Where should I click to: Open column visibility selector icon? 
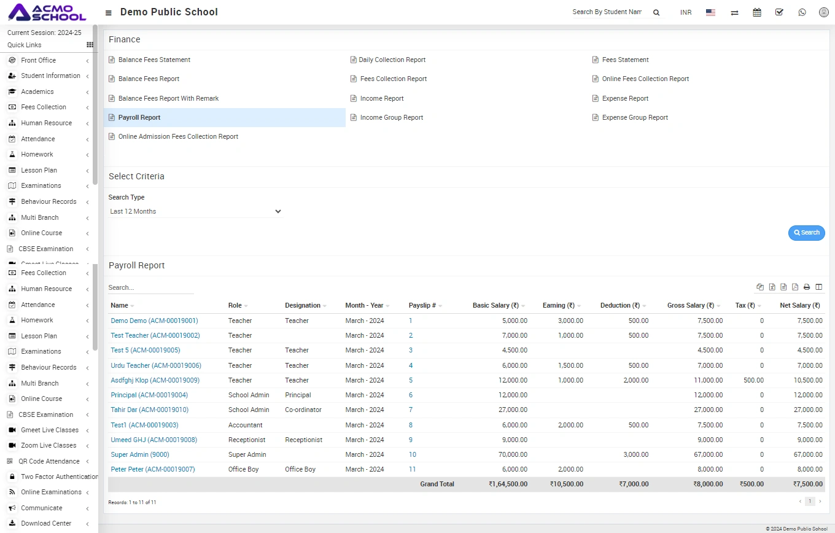[818, 287]
